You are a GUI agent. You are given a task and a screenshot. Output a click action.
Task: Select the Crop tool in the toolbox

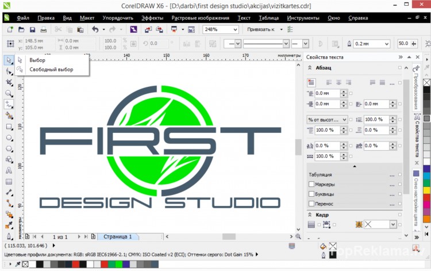[x=9, y=82]
